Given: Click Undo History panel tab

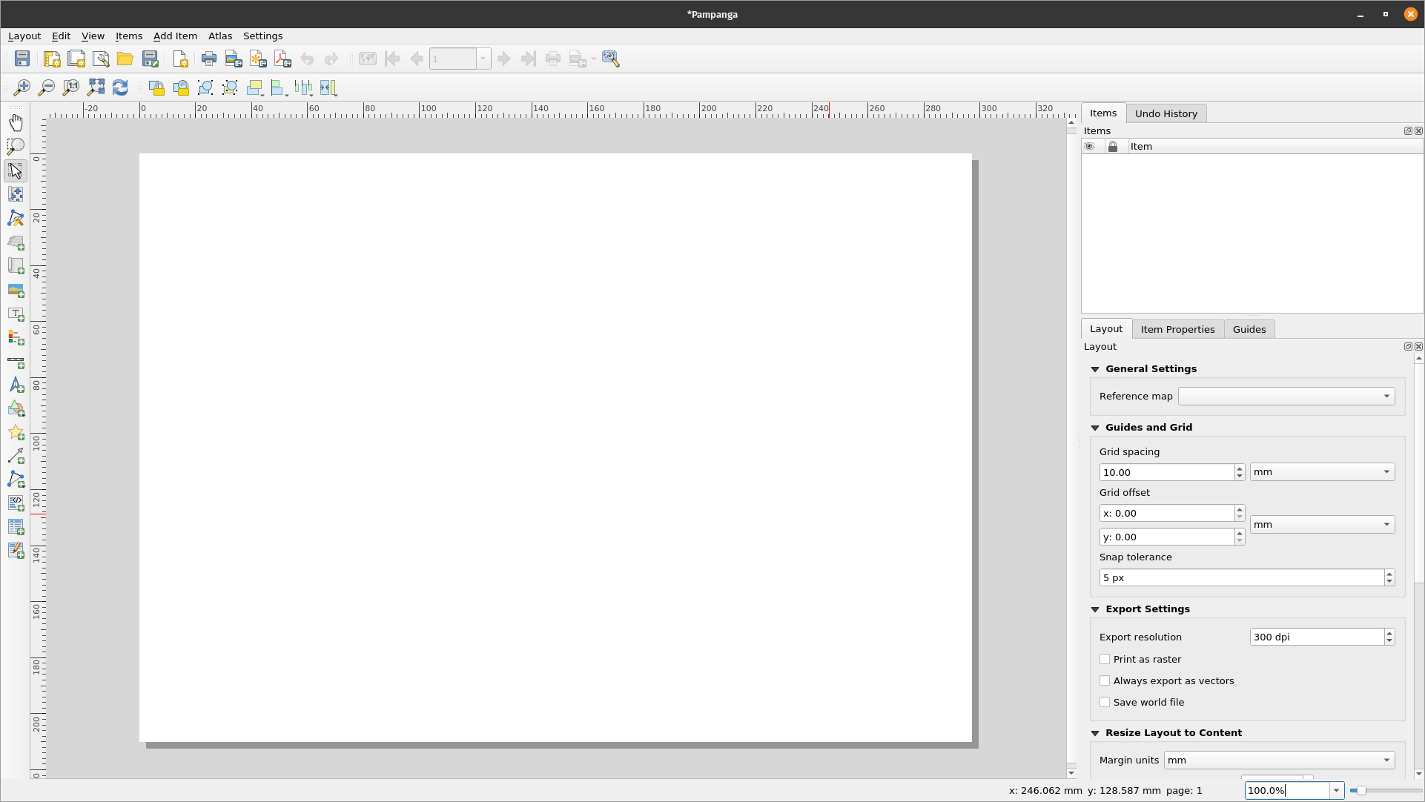Looking at the screenshot, I should [1166, 113].
